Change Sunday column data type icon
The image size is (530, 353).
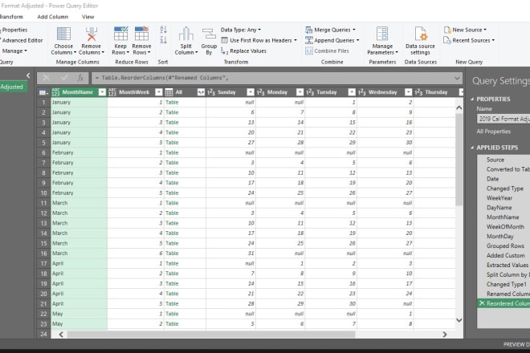[x=211, y=92]
